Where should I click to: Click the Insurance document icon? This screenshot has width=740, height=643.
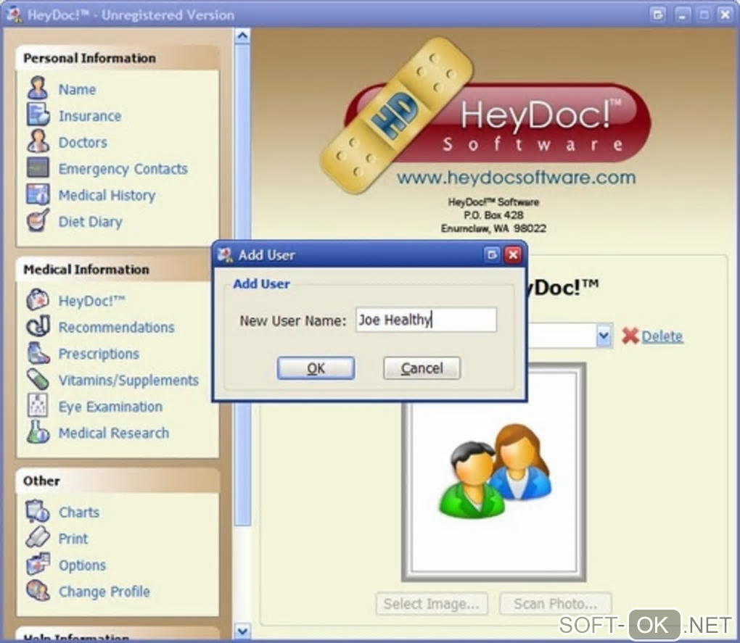(x=38, y=115)
